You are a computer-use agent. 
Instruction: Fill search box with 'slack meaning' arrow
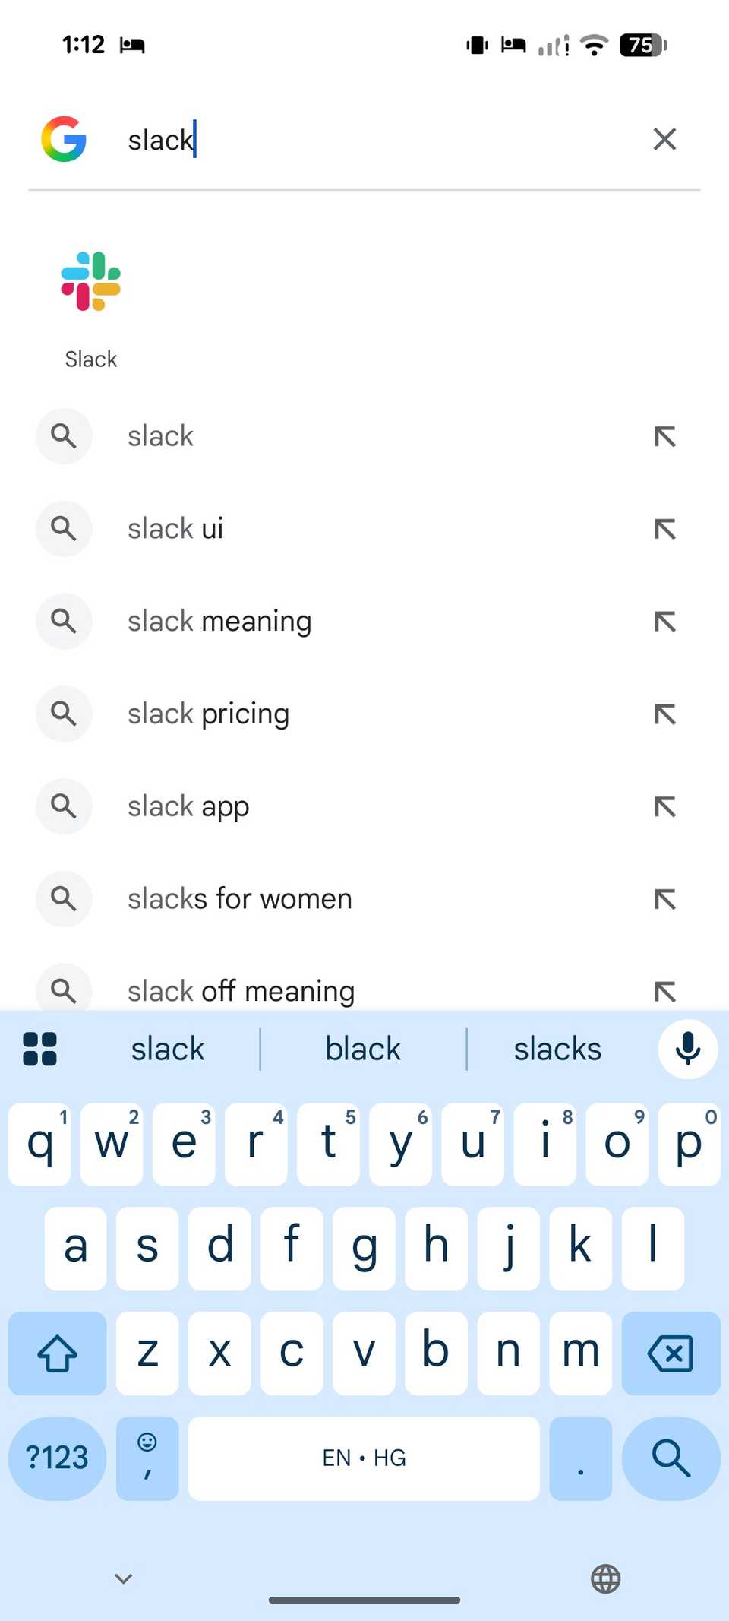click(664, 622)
